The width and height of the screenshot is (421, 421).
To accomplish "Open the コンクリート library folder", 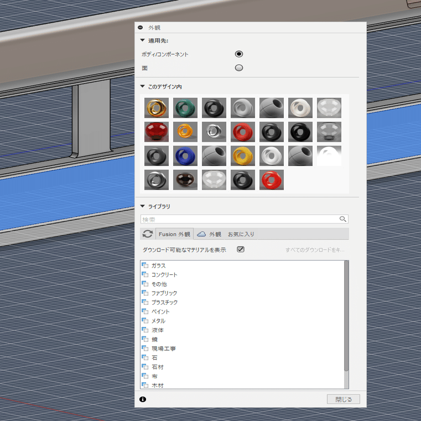I will click(159, 274).
